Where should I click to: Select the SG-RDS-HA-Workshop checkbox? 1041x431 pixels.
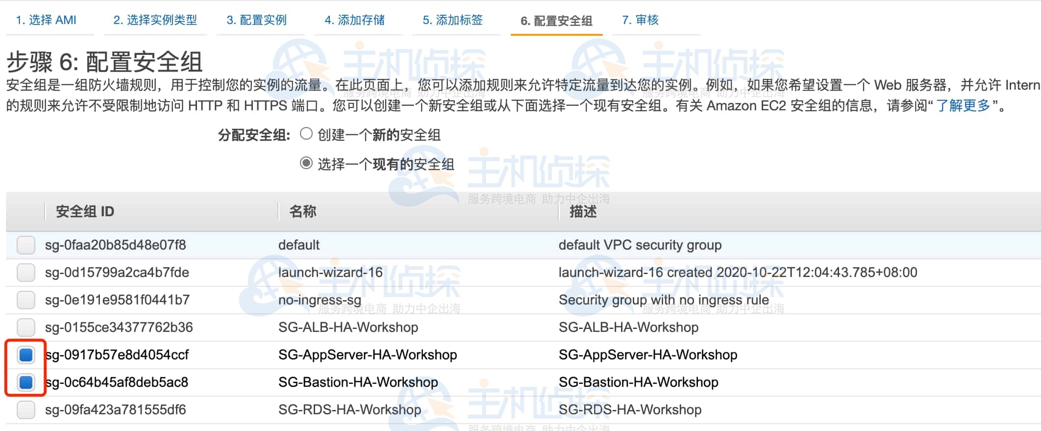click(26, 409)
